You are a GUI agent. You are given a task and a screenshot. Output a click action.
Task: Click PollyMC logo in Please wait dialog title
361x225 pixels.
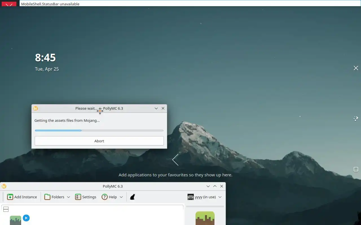coord(36,108)
